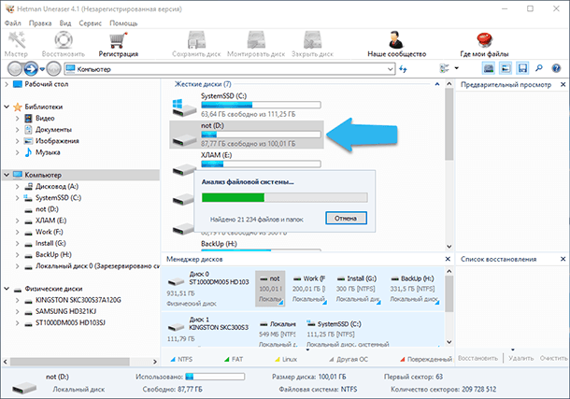Open the Правка menu
570x399 pixels.
(40, 23)
